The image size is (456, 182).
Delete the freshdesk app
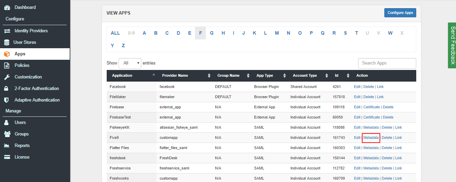click(x=387, y=158)
